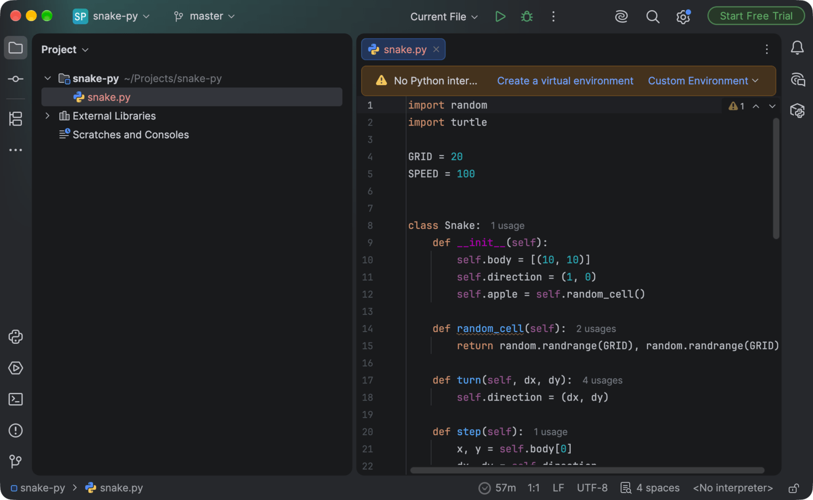
Task: Open the right sidebar database-like tool icon
Action: (x=797, y=111)
